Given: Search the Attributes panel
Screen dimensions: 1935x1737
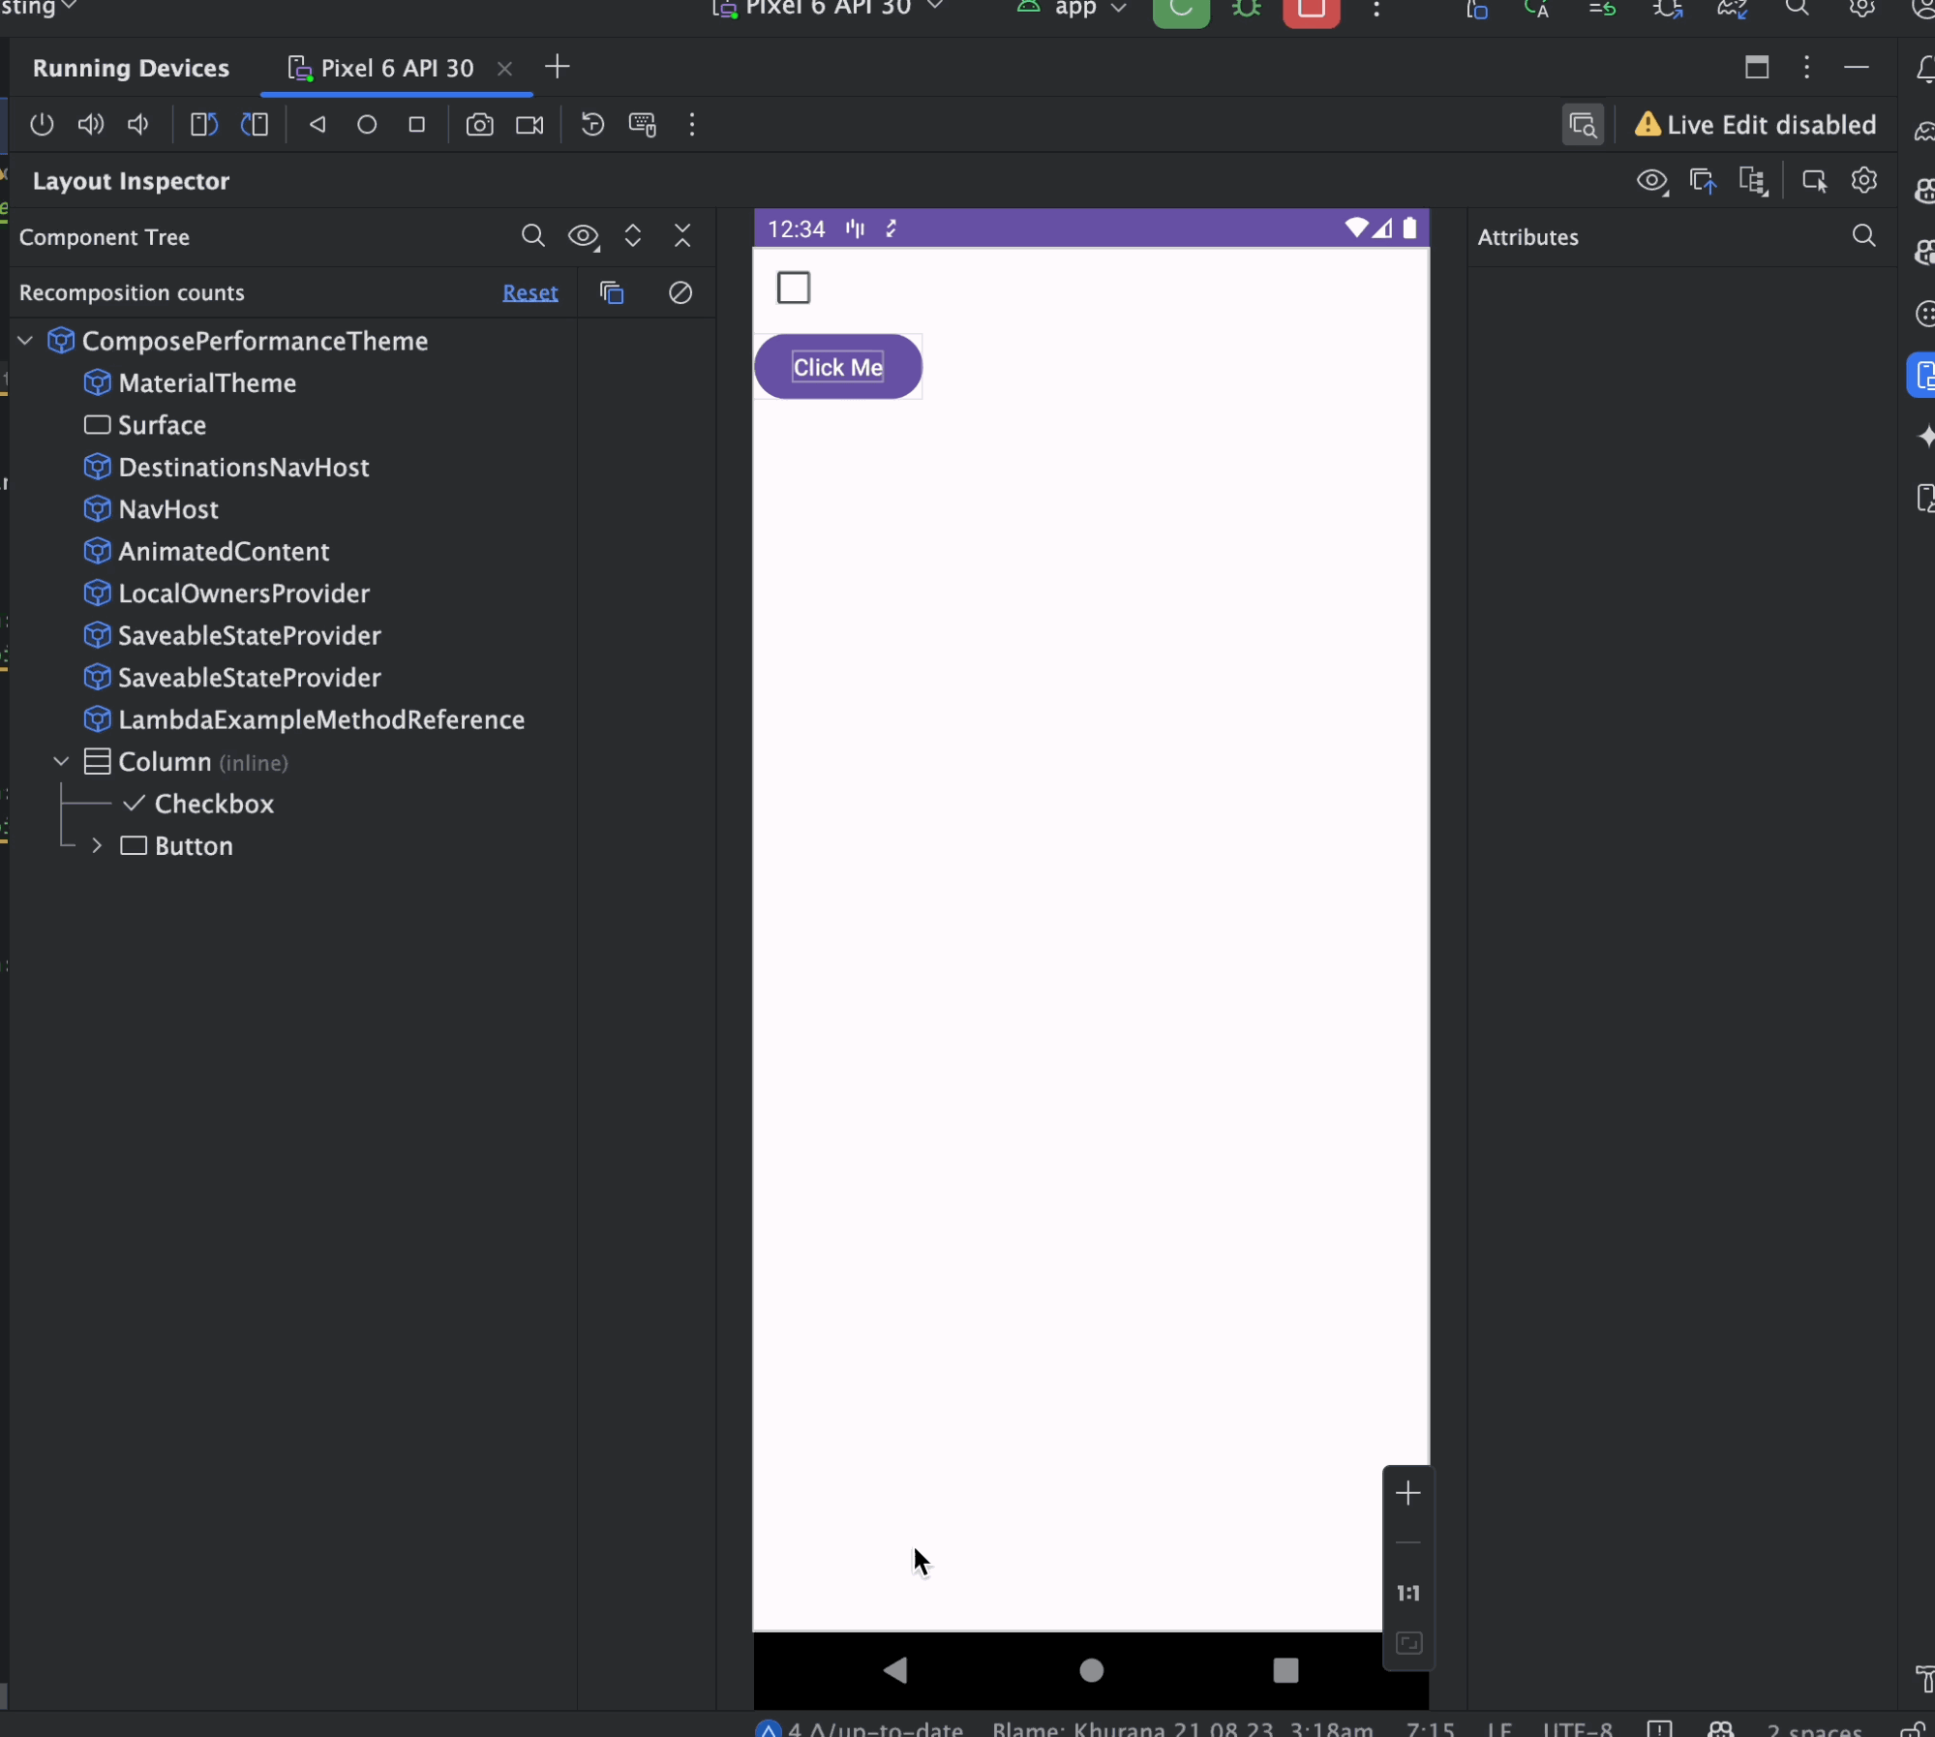Looking at the screenshot, I should coord(1863,236).
